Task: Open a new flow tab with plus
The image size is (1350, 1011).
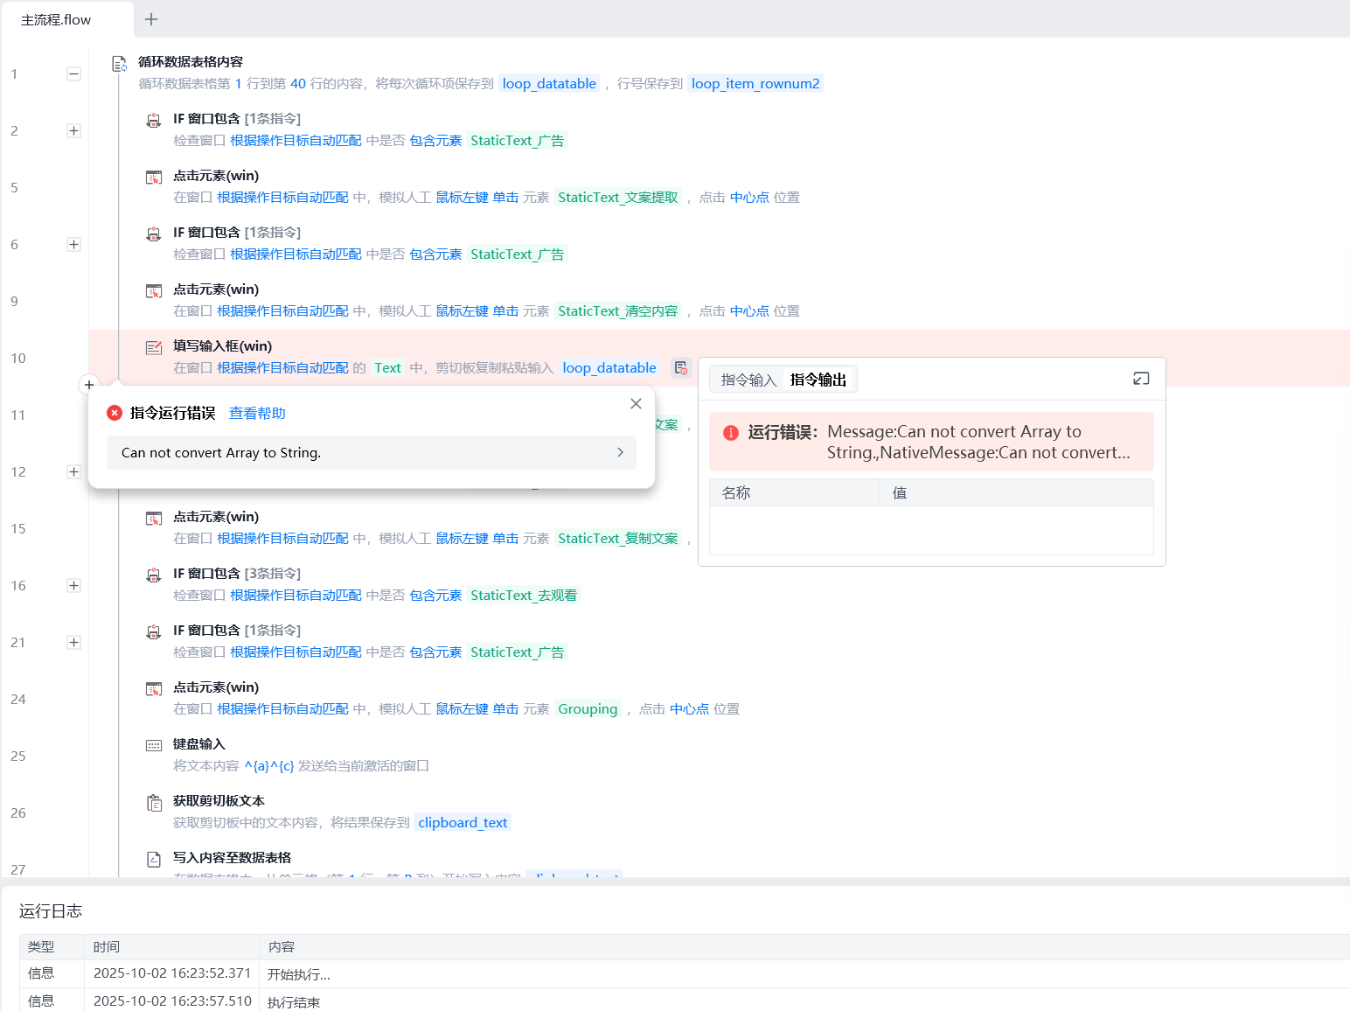Action: pyautogui.click(x=151, y=19)
